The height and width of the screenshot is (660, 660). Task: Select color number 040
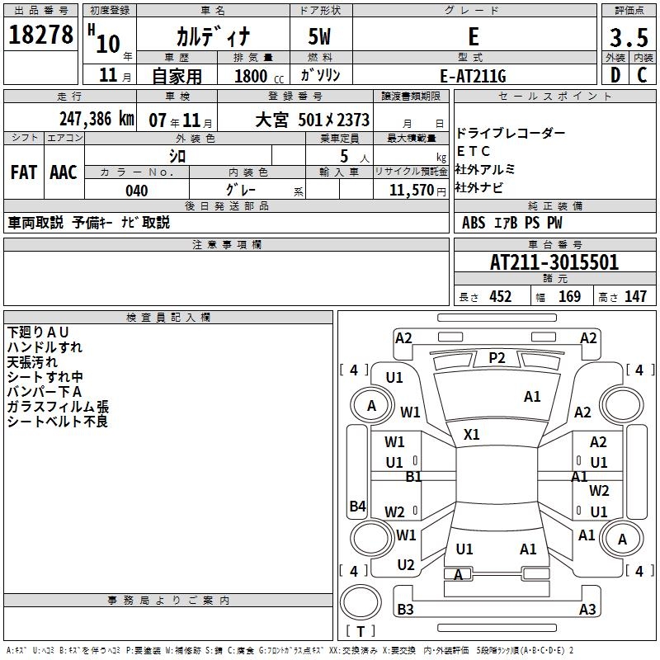[137, 191]
